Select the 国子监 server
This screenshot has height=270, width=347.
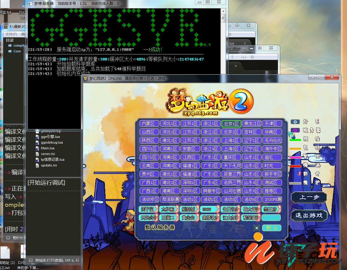148,209
